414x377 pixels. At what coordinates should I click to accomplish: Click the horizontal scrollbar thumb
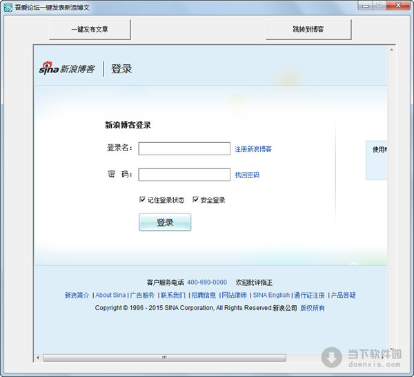pos(164,358)
